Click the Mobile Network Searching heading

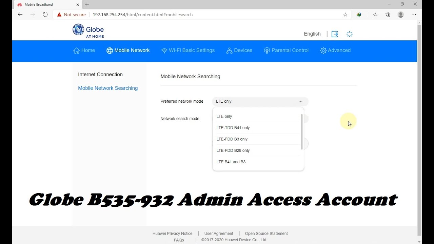(x=190, y=77)
